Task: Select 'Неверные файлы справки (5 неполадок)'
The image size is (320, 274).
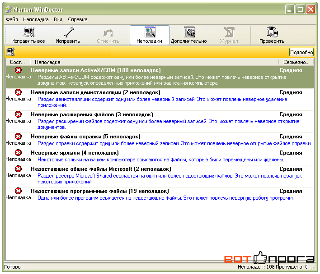Action: pyautogui.click(x=85, y=137)
